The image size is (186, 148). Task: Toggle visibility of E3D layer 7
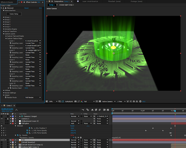[2, 140]
